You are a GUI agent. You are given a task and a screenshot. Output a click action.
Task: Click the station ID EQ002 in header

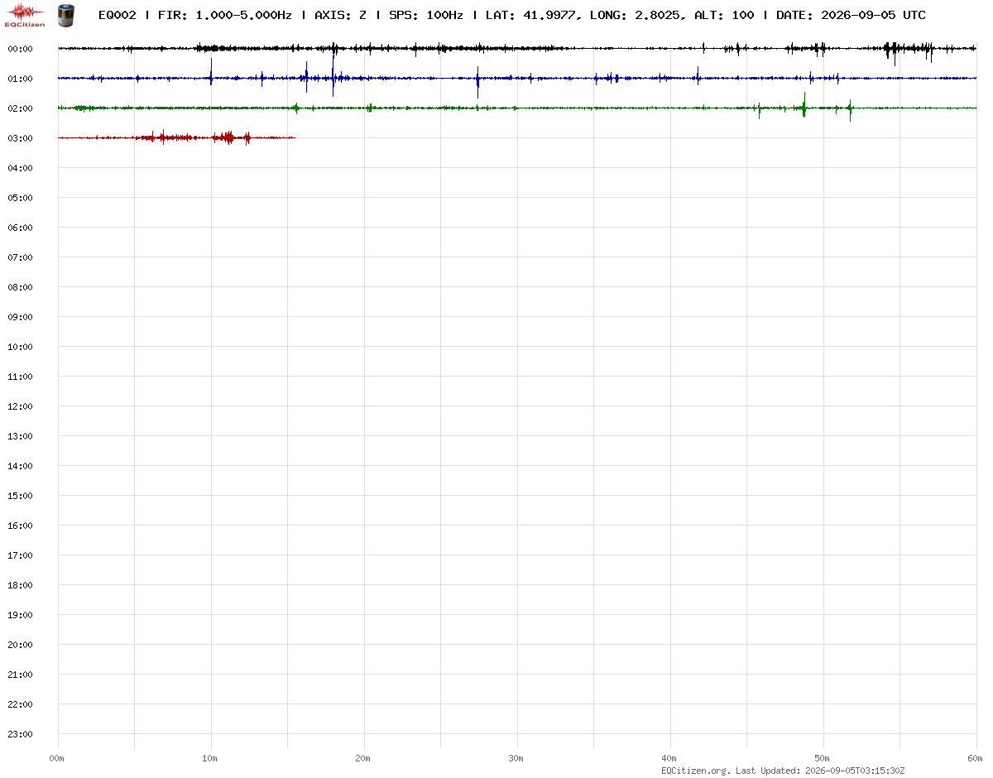click(117, 15)
